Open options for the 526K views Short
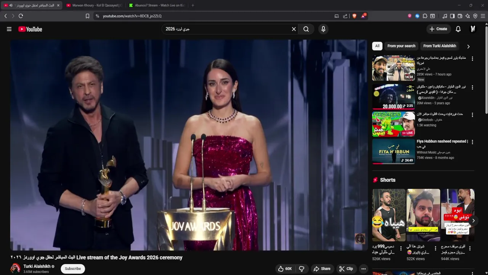Screen dimensions: 488x275 [401, 248]
